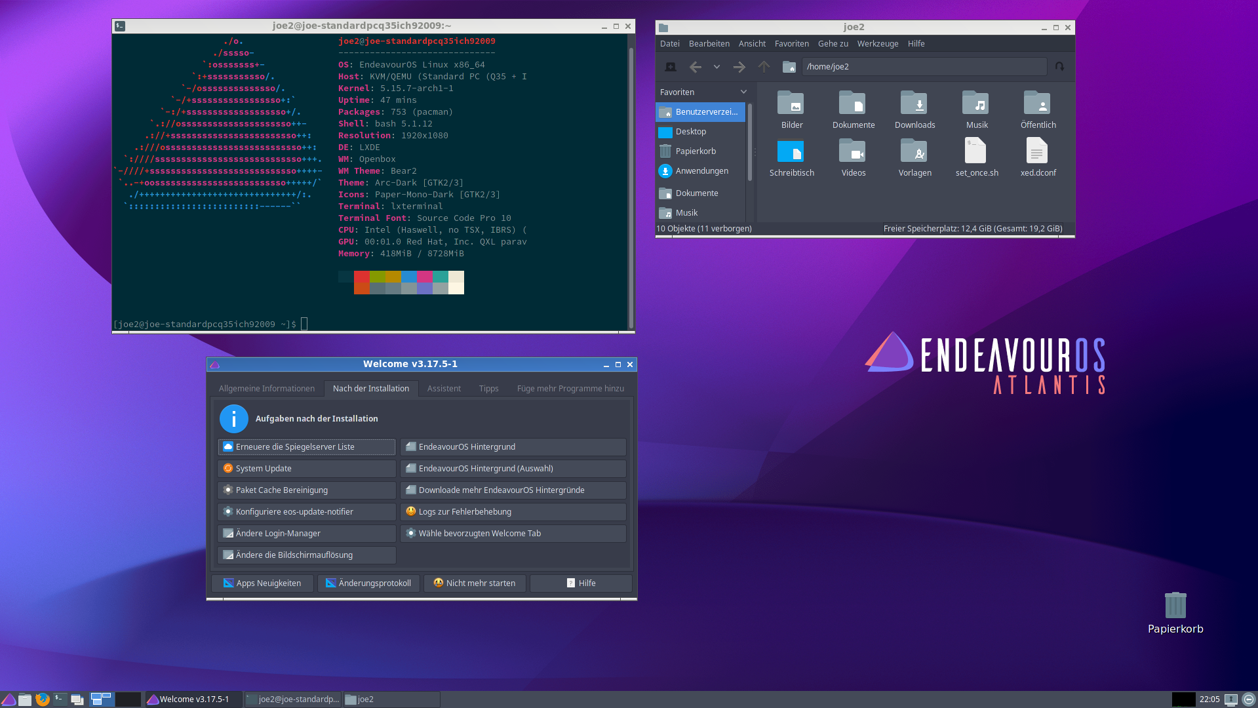The image size is (1258, 708).
Task: Switch to Nach der Installation tab
Action: (x=371, y=389)
